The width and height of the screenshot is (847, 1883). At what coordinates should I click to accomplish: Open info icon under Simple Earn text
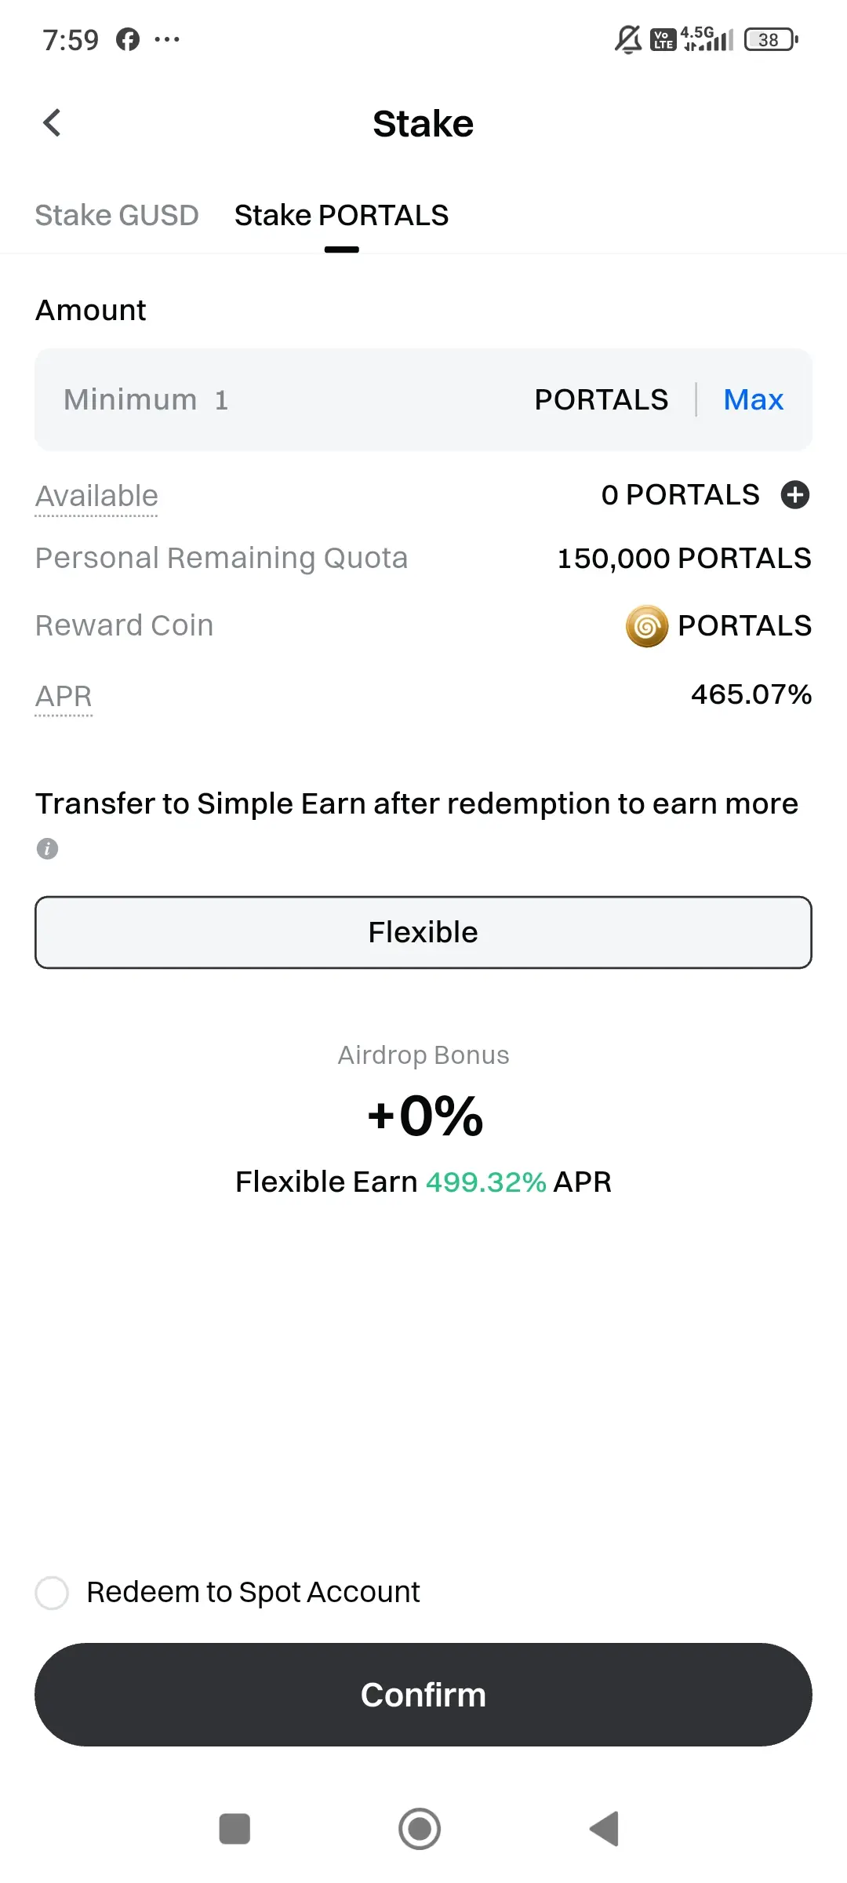[x=48, y=849]
